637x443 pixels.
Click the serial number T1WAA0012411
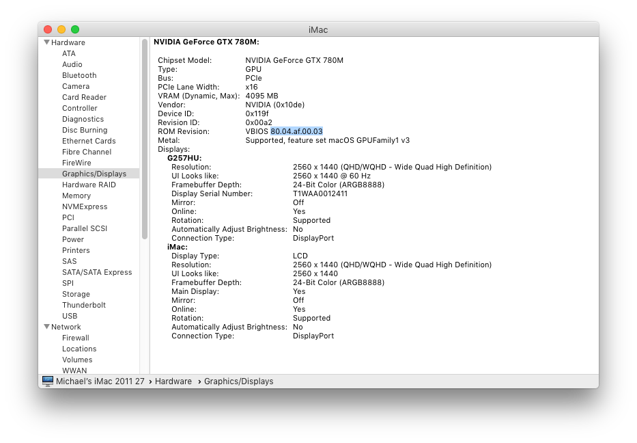pos(320,193)
